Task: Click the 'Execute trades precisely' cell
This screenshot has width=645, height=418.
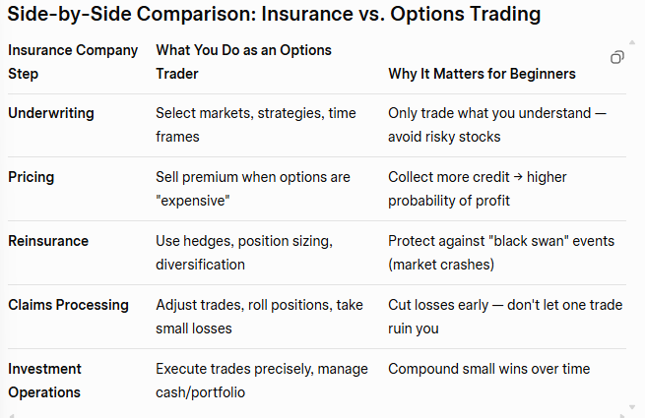Action: 261,381
